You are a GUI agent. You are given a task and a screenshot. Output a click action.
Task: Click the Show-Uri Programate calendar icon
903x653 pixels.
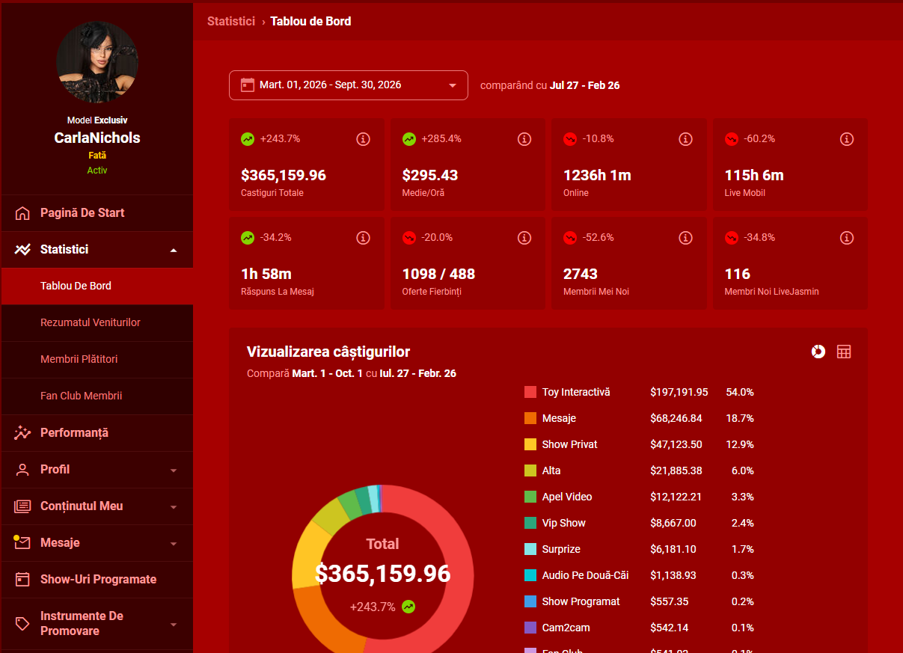point(22,580)
